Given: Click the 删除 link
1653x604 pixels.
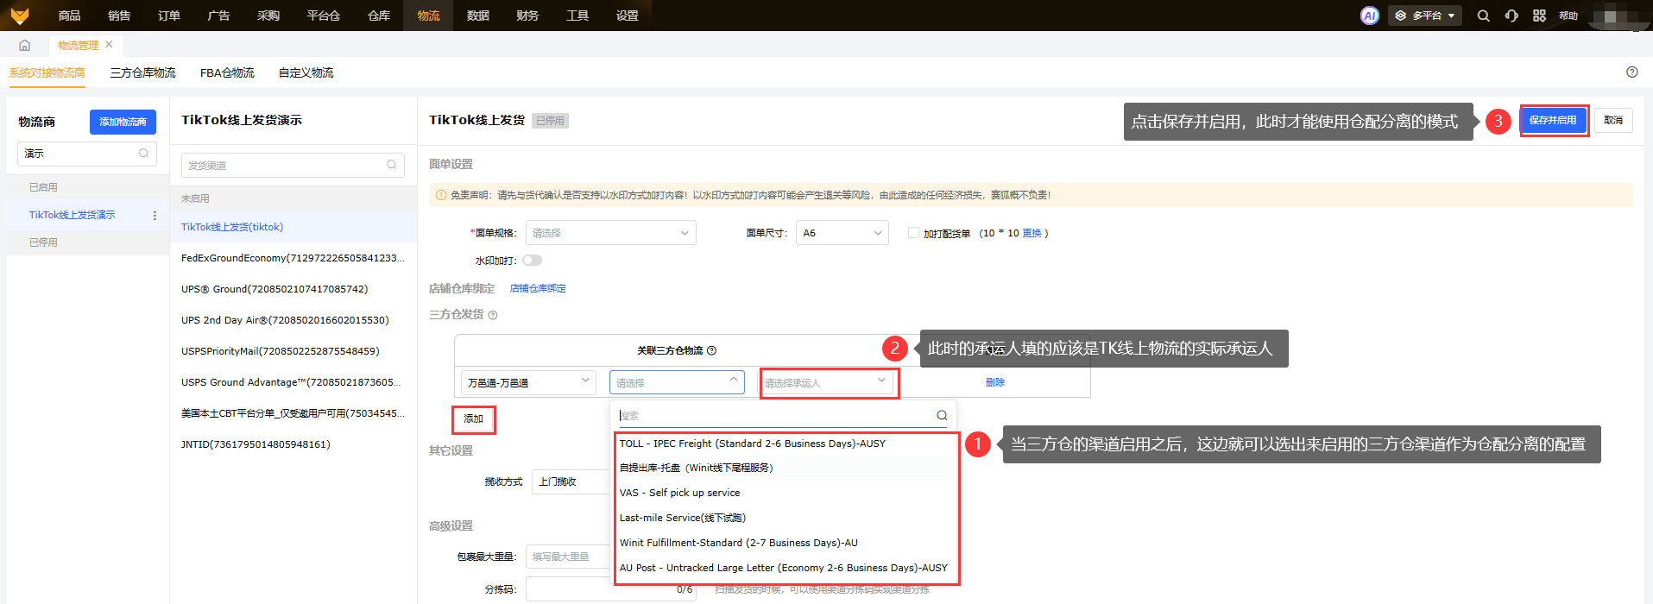Looking at the screenshot, I should point(995,382).
